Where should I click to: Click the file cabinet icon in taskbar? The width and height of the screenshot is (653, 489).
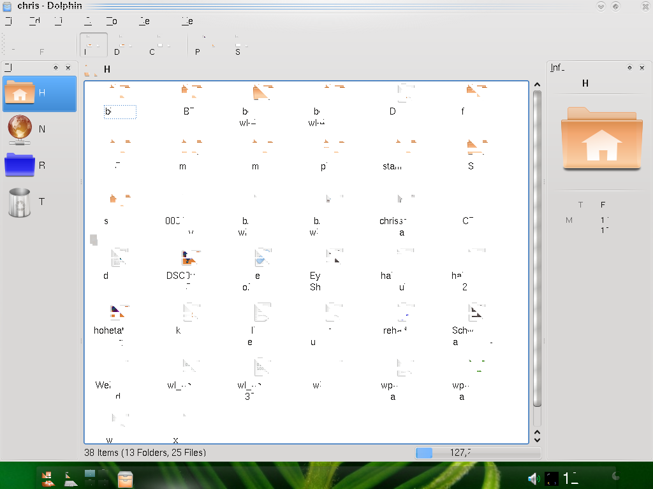126,478
